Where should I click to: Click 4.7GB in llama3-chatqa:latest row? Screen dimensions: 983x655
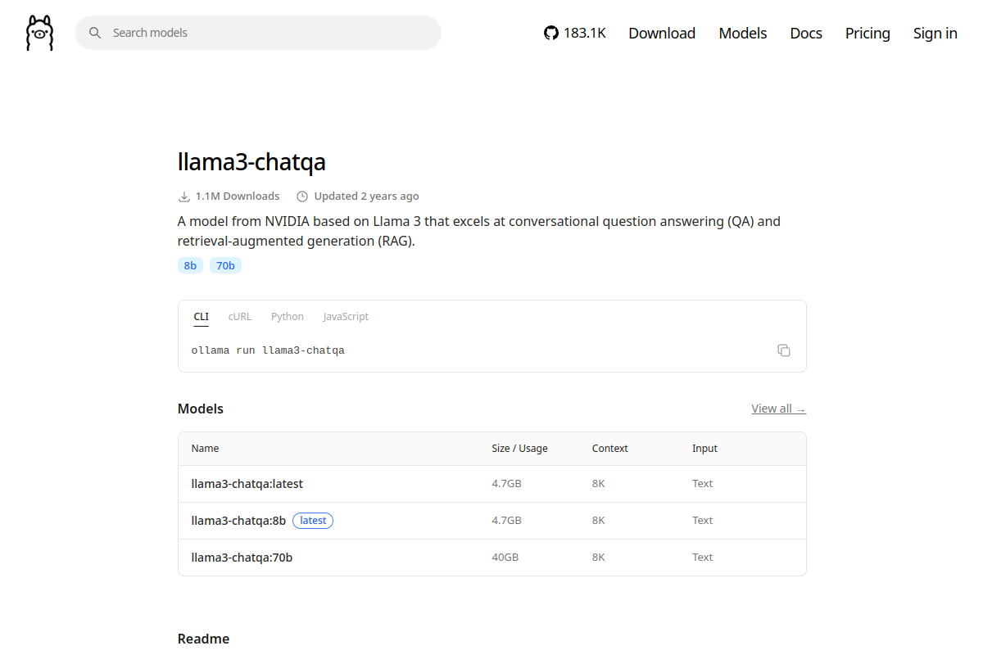pyautogui.click(x=506, y=484)
